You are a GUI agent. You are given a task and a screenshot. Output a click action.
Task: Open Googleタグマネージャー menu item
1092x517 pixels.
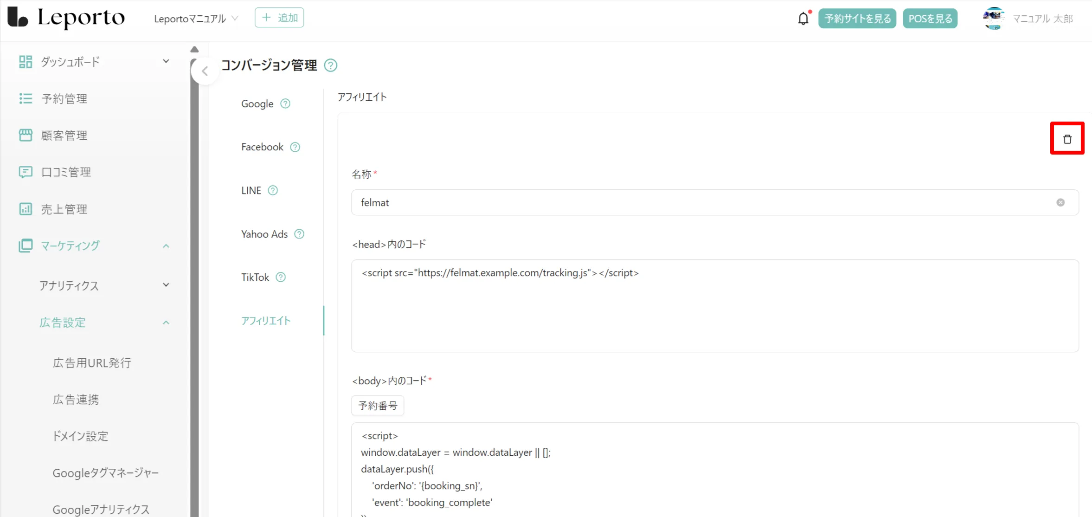(106, 473)
